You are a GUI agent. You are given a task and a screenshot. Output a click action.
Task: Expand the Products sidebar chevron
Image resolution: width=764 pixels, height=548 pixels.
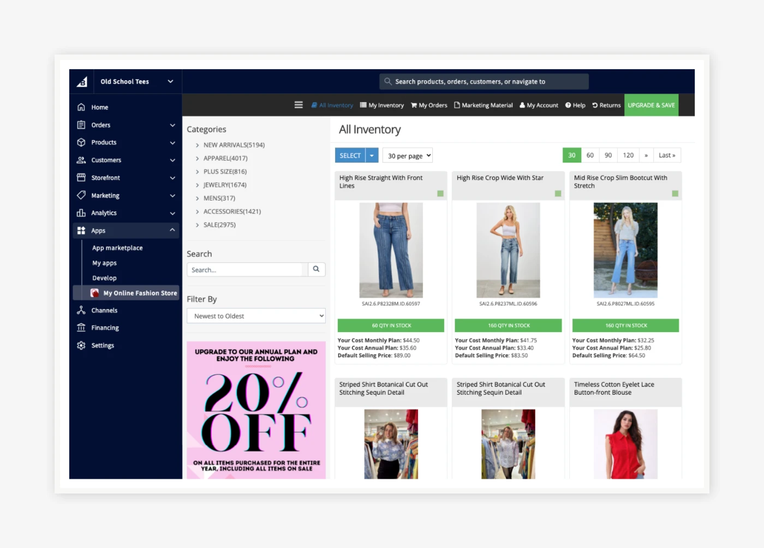pos(172,143)
